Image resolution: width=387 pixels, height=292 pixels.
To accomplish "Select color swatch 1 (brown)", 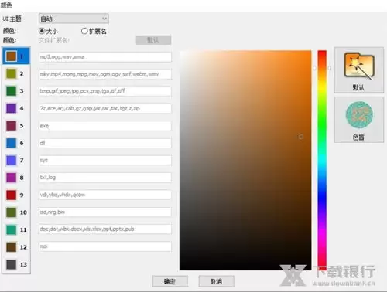I will tap(12, 56).
